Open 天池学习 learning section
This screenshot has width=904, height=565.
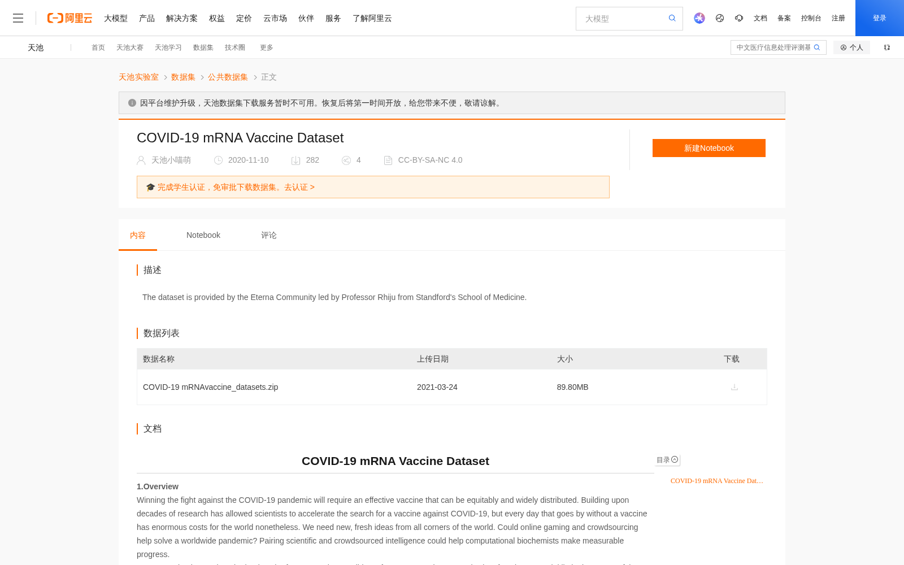click(168, 47)
